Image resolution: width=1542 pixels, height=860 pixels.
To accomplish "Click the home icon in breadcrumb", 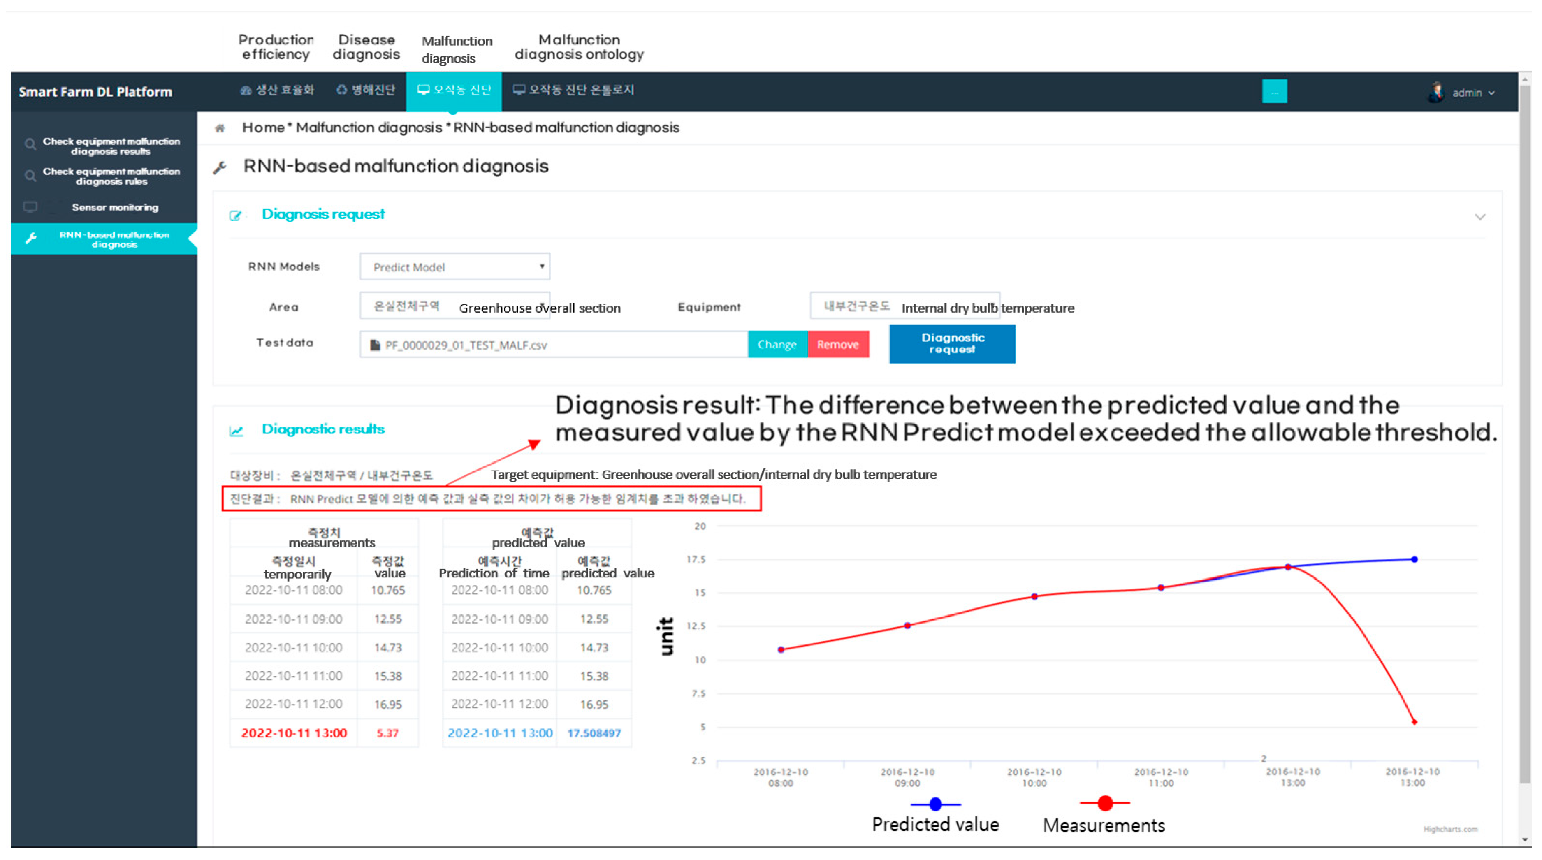I will (x=220, y=128).
